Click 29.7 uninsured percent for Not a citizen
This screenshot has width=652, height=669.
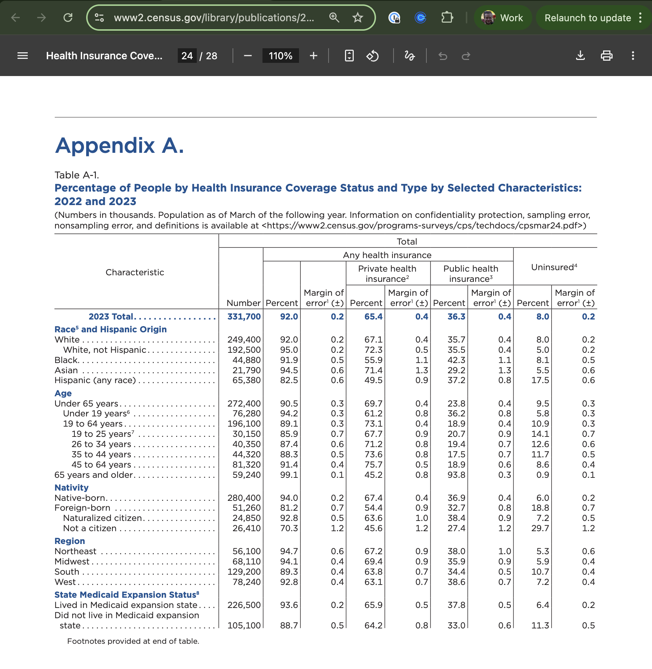click(540, 528)
